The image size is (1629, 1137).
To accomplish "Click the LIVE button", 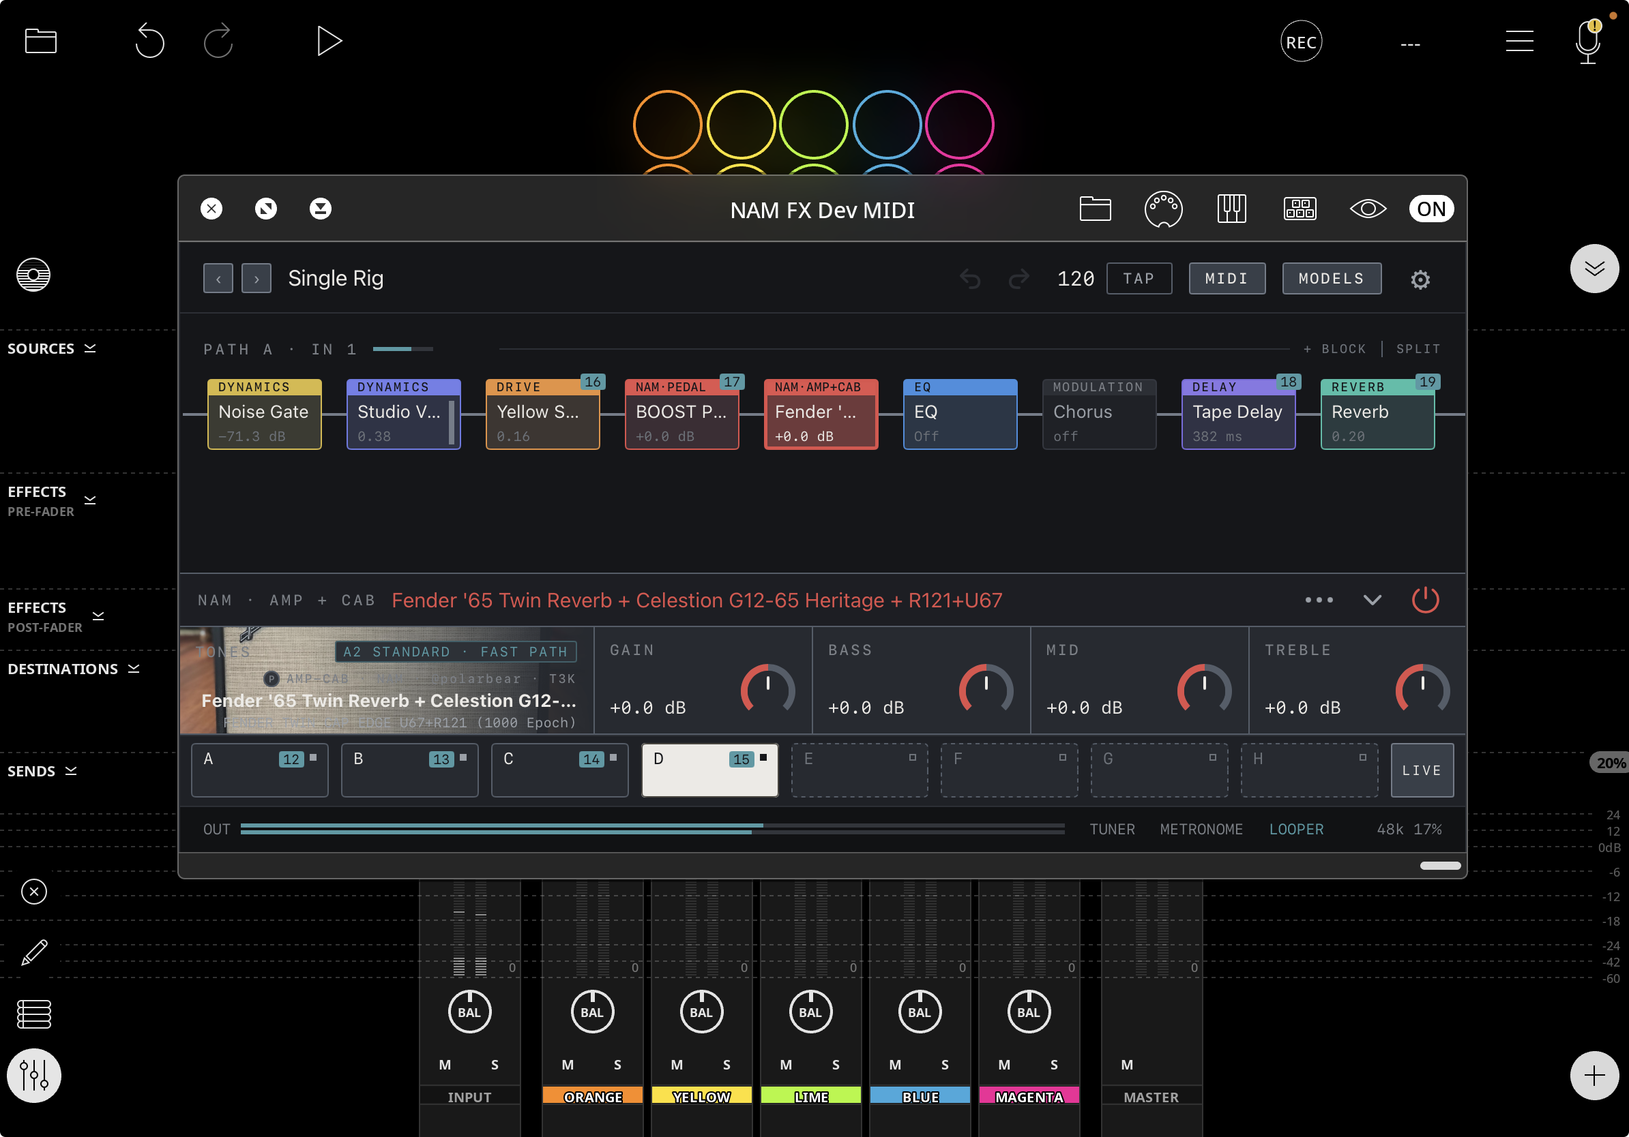I will pos(1421,770).
